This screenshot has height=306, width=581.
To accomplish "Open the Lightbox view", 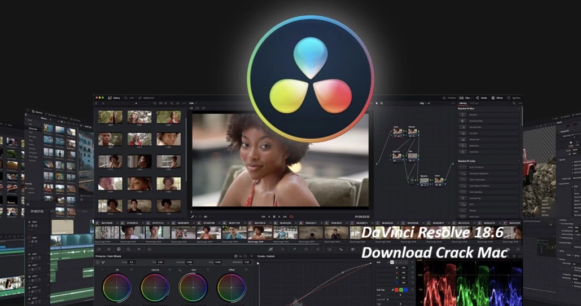I will pos(514,97).
